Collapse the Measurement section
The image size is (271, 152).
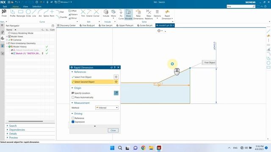tap(72, 103)
